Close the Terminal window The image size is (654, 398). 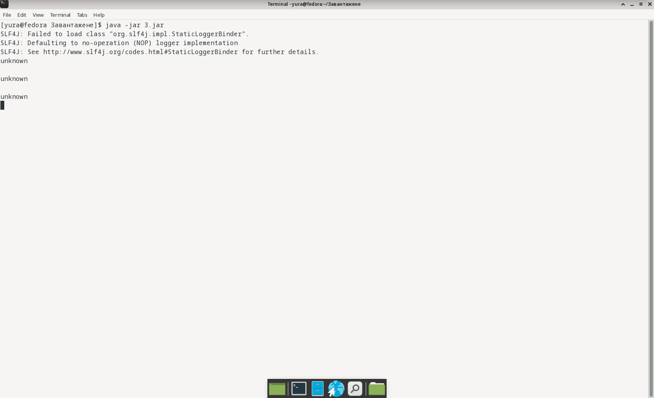[650, 4]
